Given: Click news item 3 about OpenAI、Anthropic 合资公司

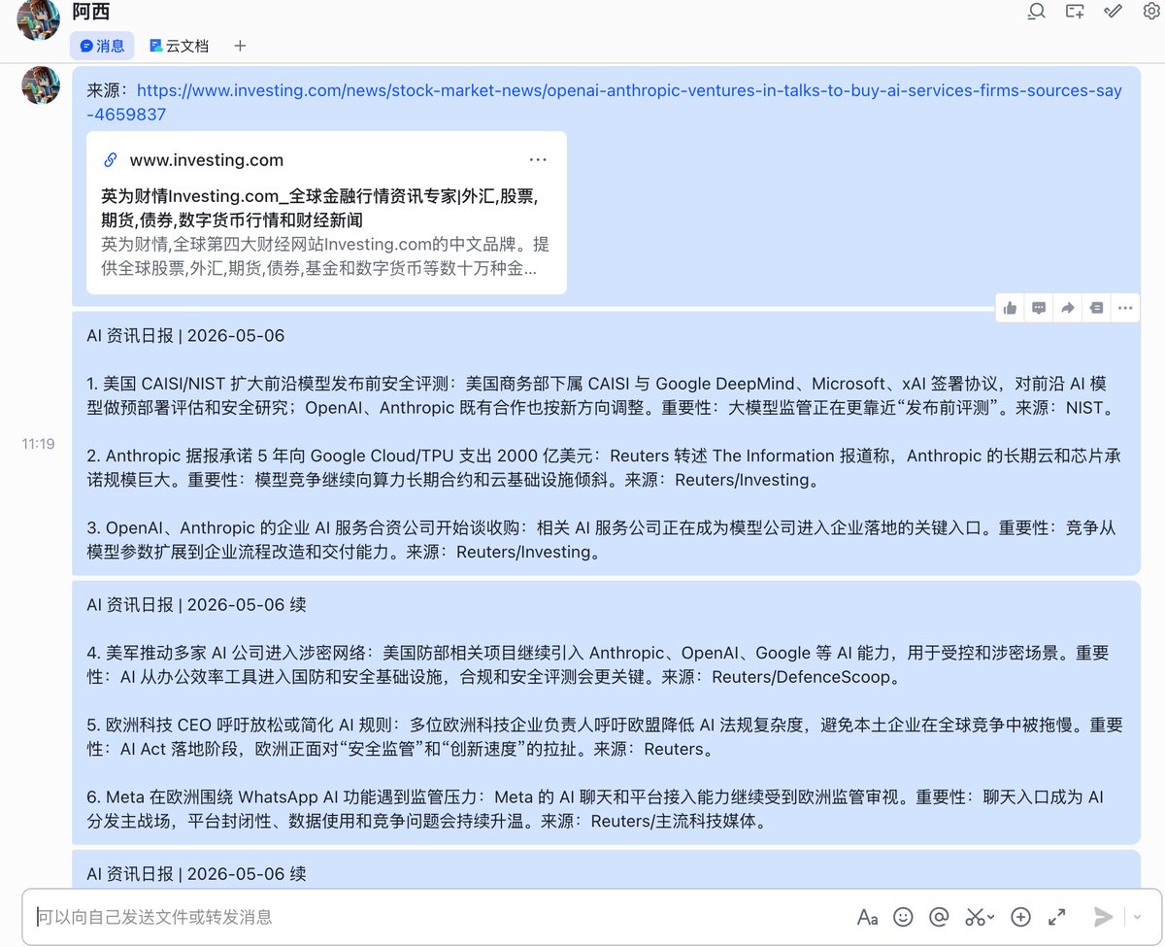Looking at the screenshot, I should coord(603,539).
